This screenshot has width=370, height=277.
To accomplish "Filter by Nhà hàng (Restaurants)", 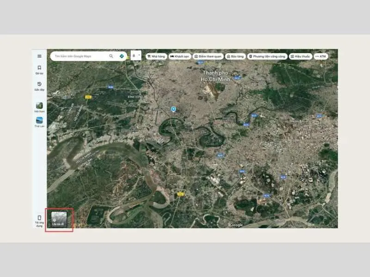I will [156, 56].
